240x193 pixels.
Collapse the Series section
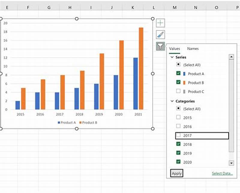point(172,57)
